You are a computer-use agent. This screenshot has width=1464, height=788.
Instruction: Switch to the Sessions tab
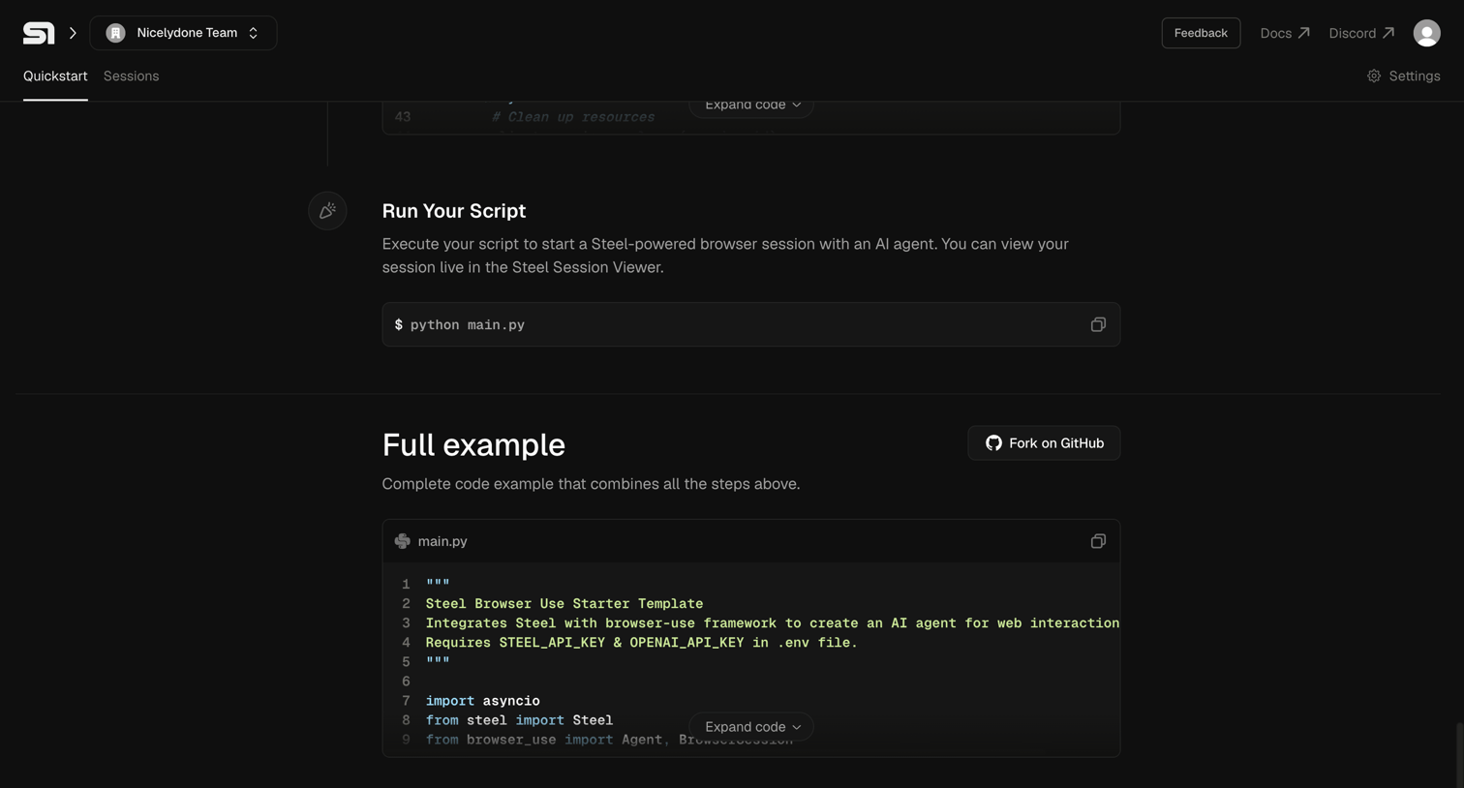(x=131, y=76)
